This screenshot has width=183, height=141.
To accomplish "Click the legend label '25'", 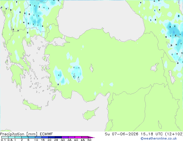I will coord(56,140).
